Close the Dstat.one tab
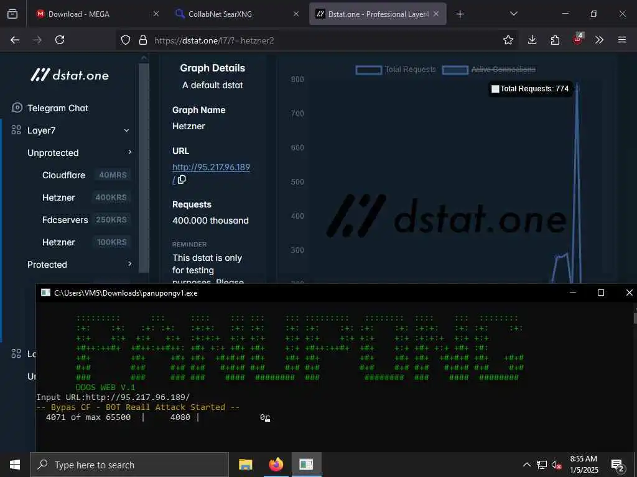637x477 pixels. tap(436, 14)
